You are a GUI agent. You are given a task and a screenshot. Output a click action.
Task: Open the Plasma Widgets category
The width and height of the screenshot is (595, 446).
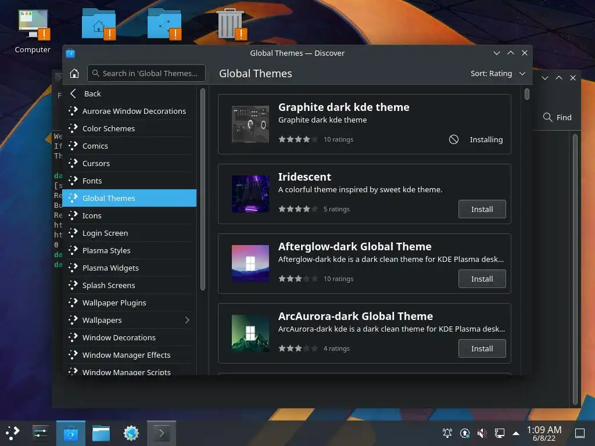point(130,268)
